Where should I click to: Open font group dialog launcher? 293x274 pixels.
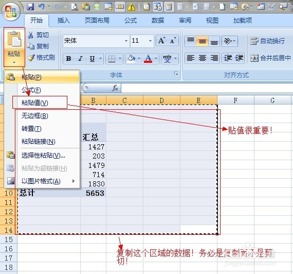(176, 74)
